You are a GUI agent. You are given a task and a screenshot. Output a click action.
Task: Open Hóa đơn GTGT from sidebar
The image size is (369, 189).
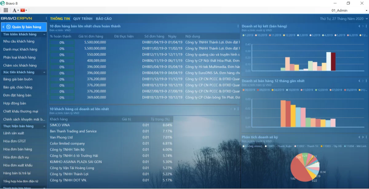[14, 141]
